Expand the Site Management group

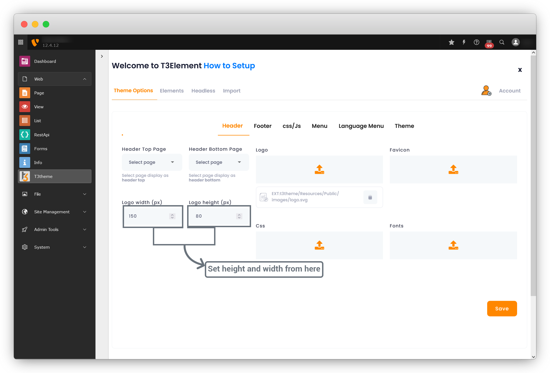(55, 212)
